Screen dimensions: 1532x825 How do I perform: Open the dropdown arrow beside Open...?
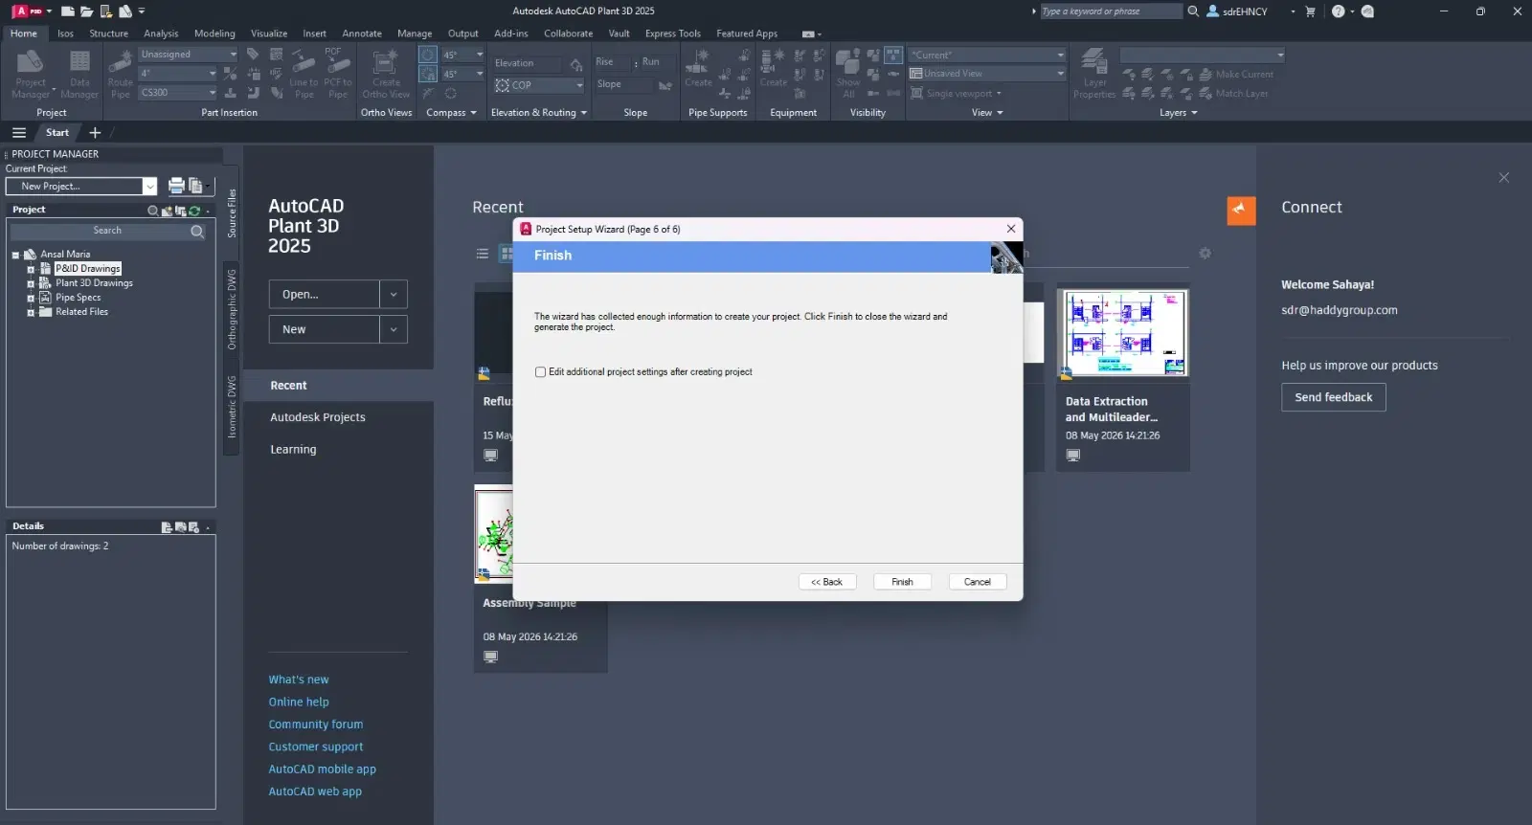(394, 295)
